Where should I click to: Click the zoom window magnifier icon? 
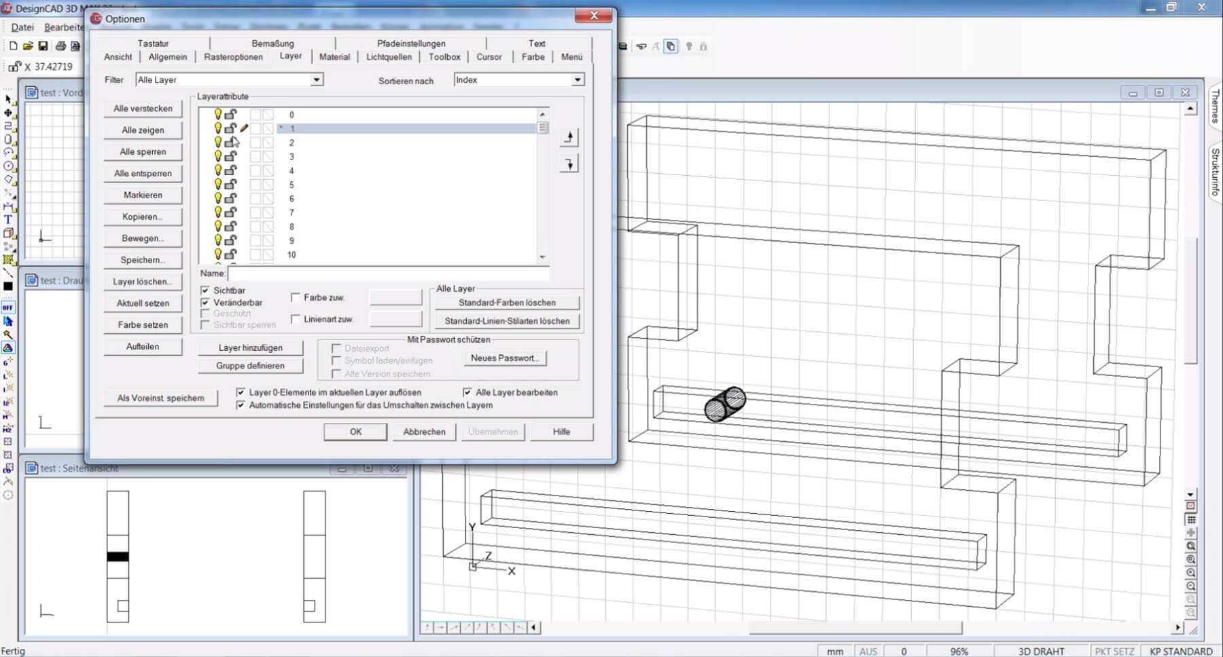[x=1192, y=559]
